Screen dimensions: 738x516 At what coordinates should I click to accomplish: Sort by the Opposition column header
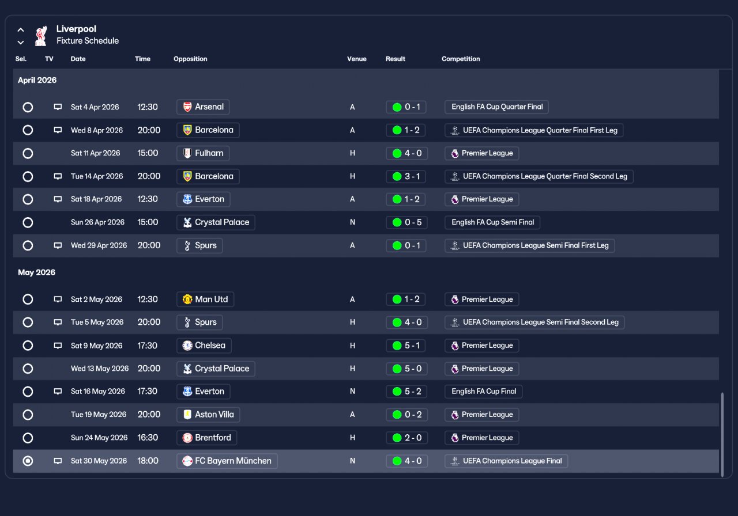190,59
